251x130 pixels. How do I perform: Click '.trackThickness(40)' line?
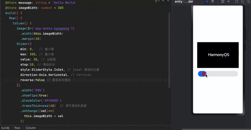(x=38, y=106)
